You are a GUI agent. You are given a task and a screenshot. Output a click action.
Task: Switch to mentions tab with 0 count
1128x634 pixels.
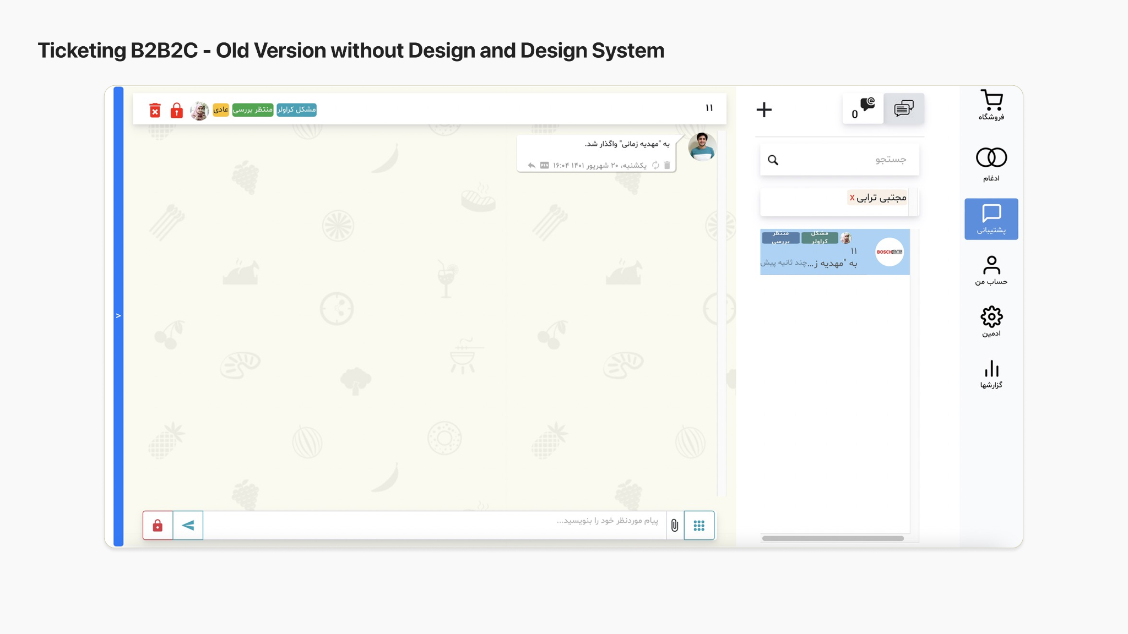(863, 108)
